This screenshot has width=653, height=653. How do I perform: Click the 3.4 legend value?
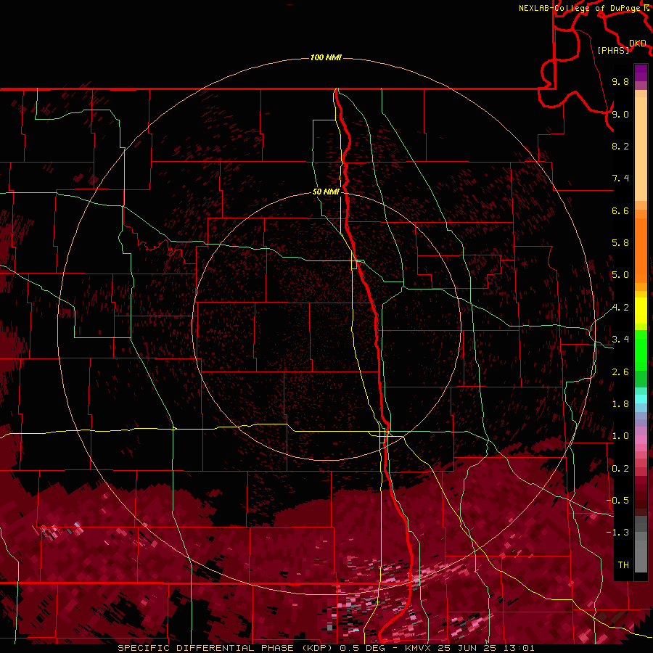pos(620,340)
